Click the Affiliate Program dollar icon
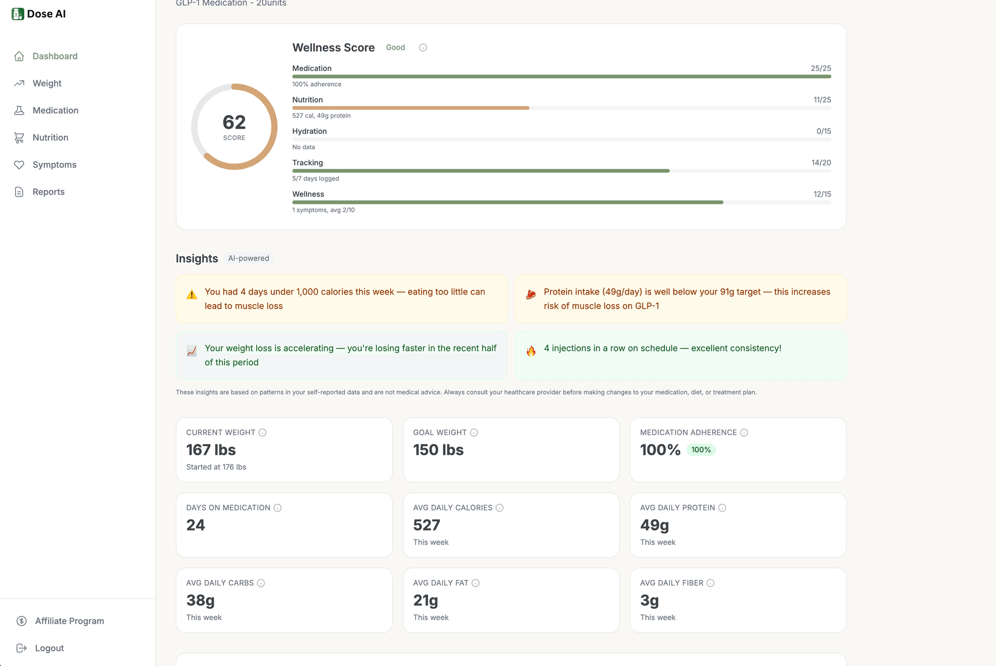Image resolution: width=996 pixels, height=666 pixels. pos(21,621)
